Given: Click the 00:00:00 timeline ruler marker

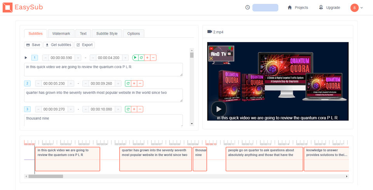Looking at the screenshot, I should pos(30,144).
